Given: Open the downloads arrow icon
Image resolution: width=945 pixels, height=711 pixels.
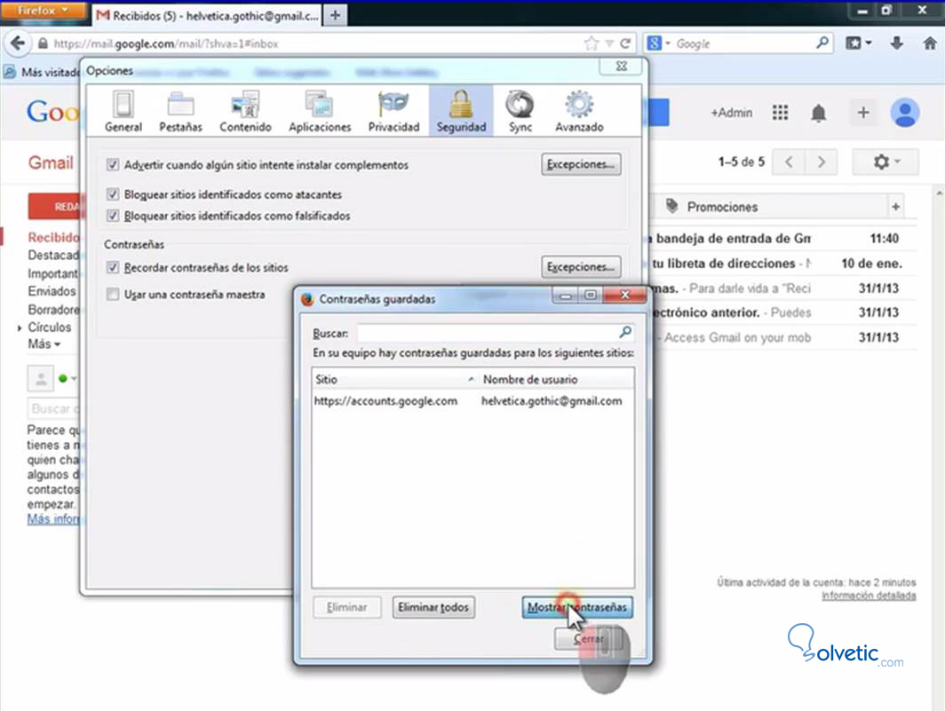Looking at the screenshot, I should tap(897, 43).
